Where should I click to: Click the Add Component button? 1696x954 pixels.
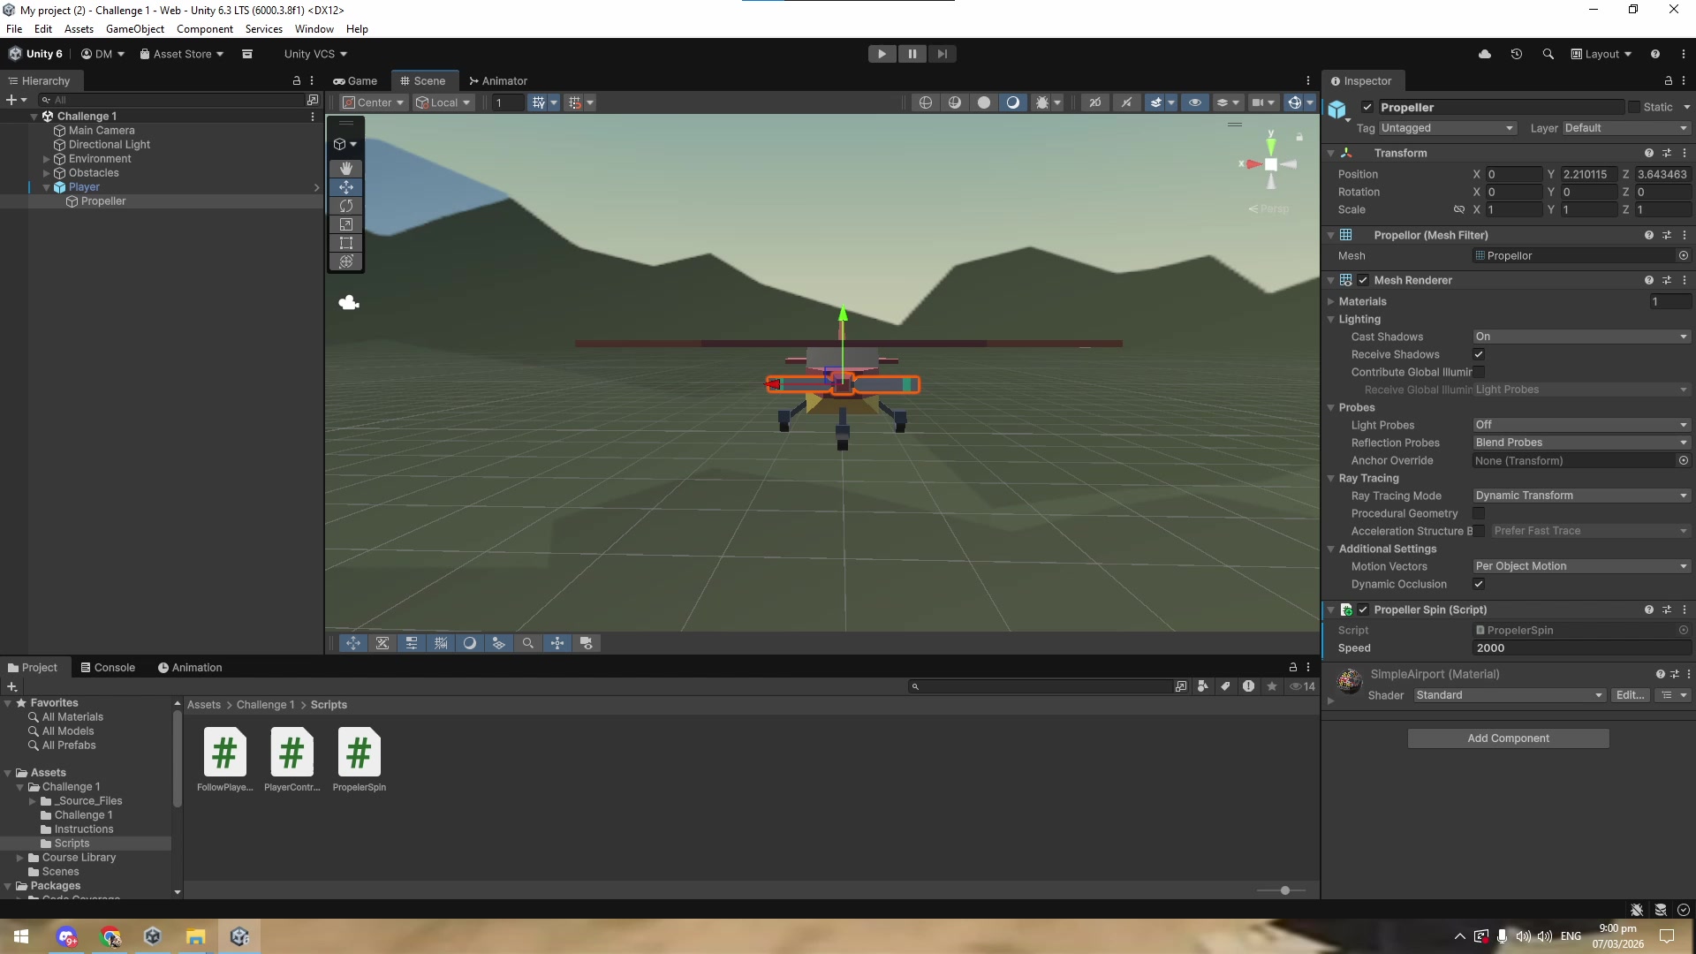(x=1508, y=738)
